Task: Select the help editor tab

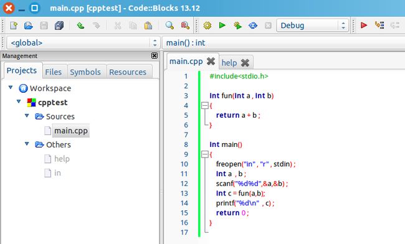Action: (x=229, y=63)
